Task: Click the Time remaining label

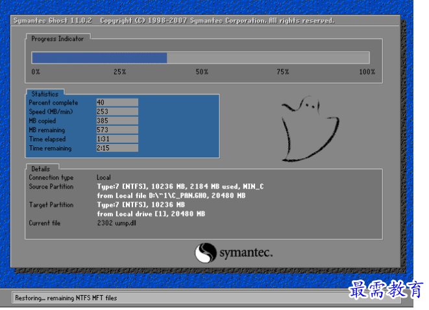Action: click(51, 148)
